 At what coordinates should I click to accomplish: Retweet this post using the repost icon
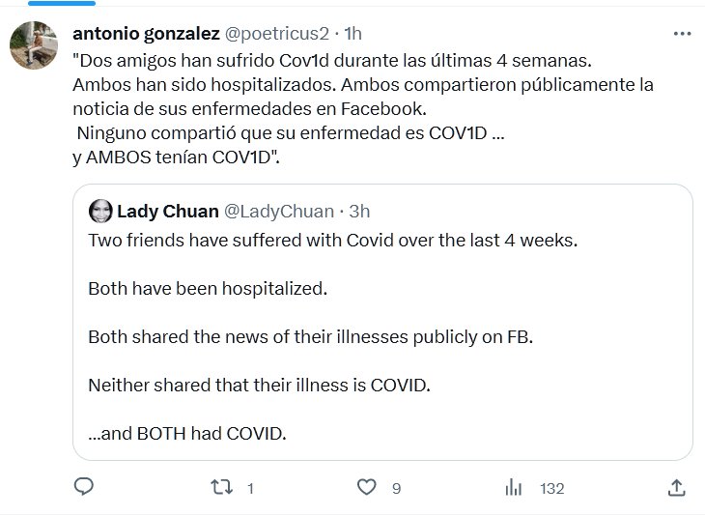coord(224,487)
